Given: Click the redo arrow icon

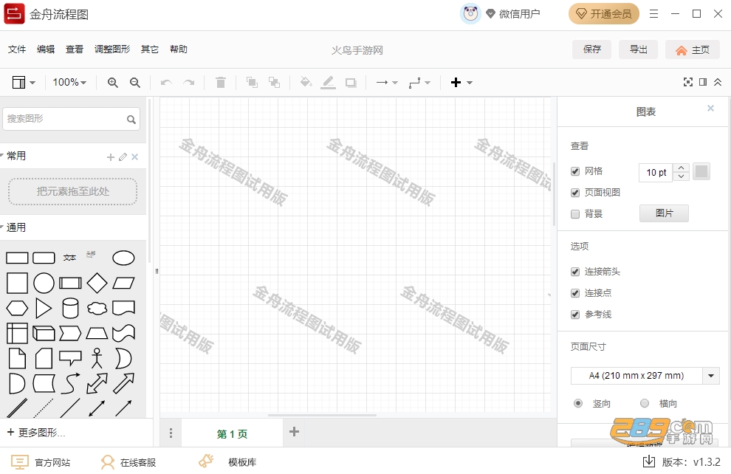Looking at the screenshot, I should coord(189,83).
